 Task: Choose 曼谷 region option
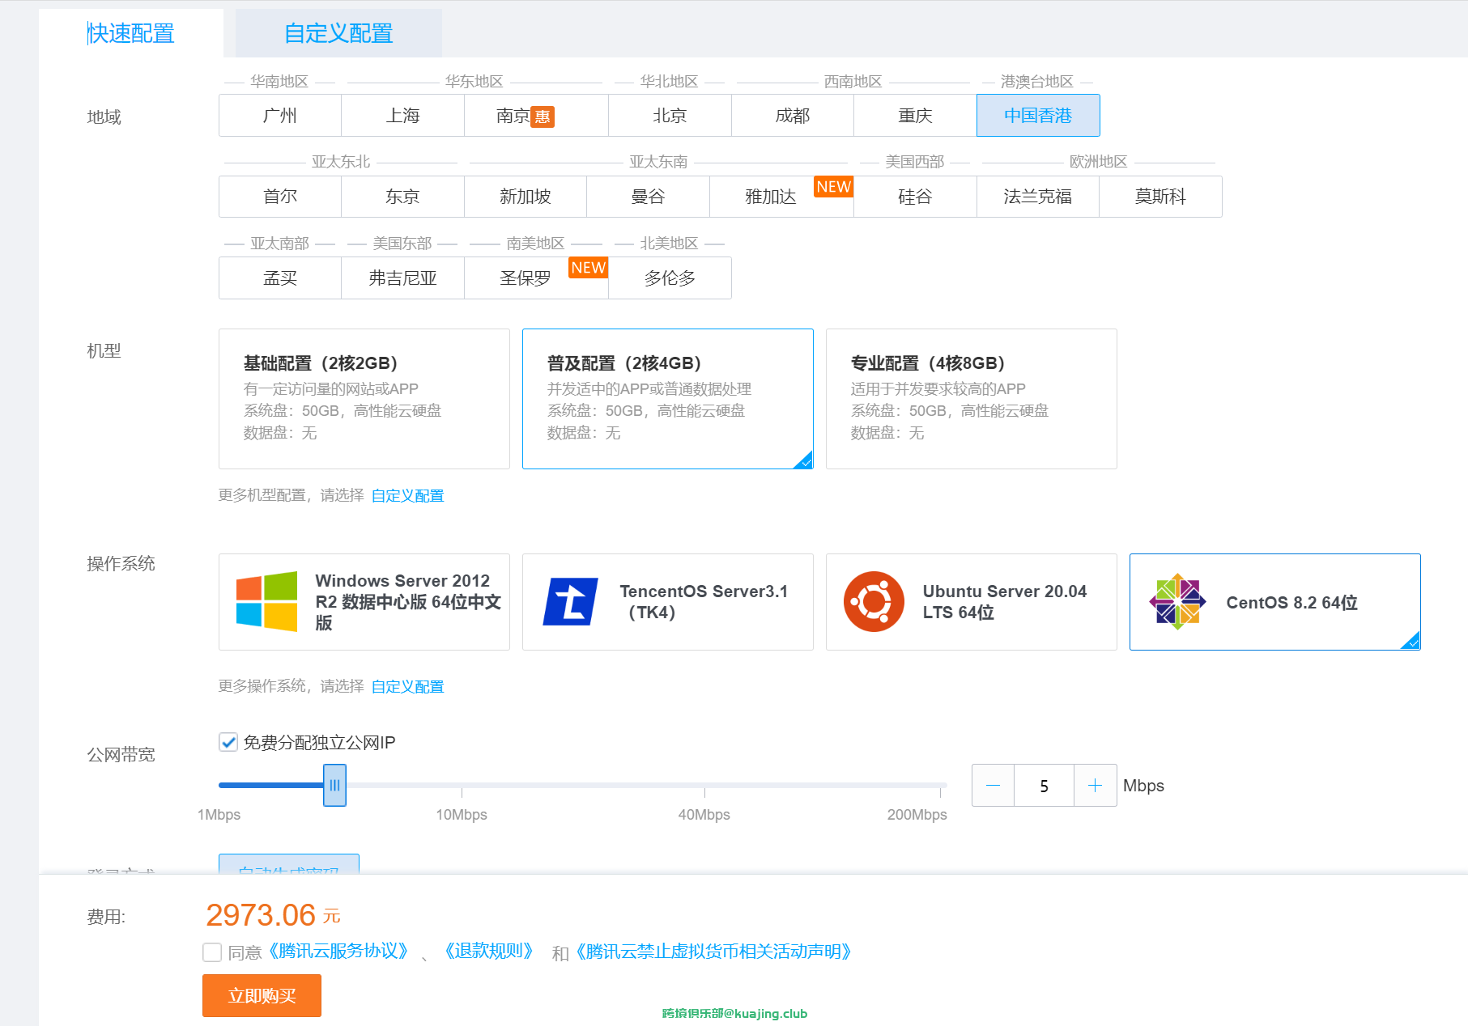pos(648,197)
